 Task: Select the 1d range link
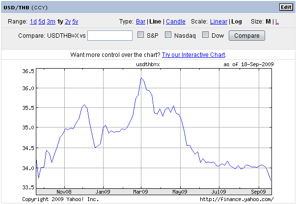(33, 22)
